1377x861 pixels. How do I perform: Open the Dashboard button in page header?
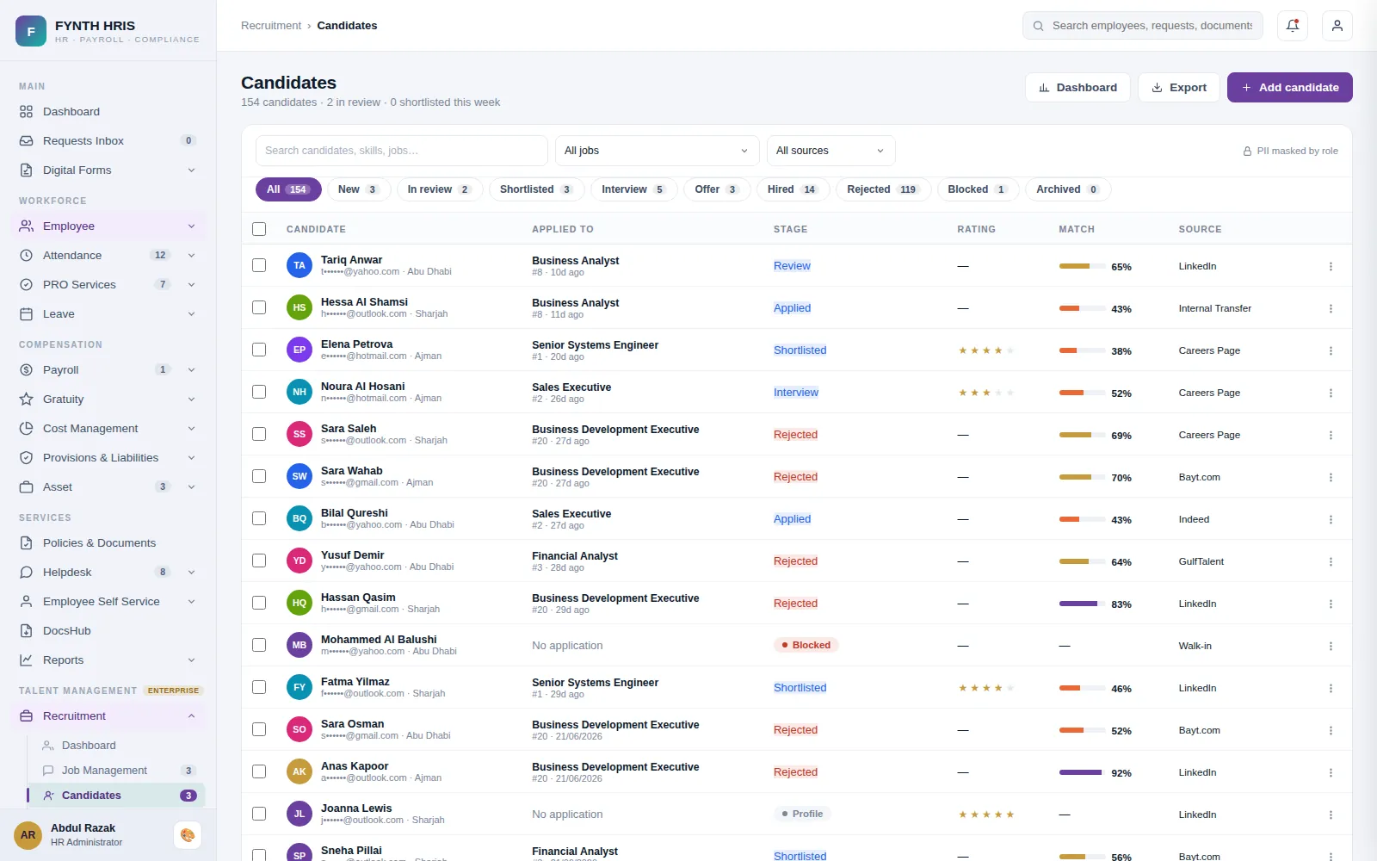[x=1078, y=87]
